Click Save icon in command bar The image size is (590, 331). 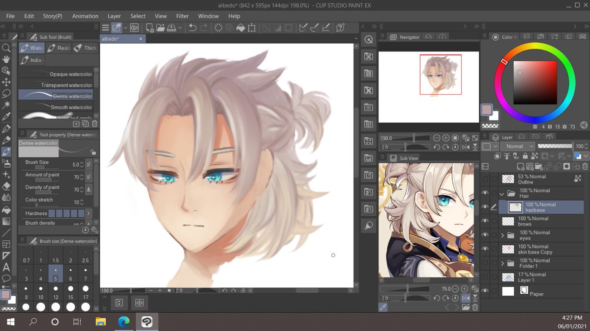[172, 28]
